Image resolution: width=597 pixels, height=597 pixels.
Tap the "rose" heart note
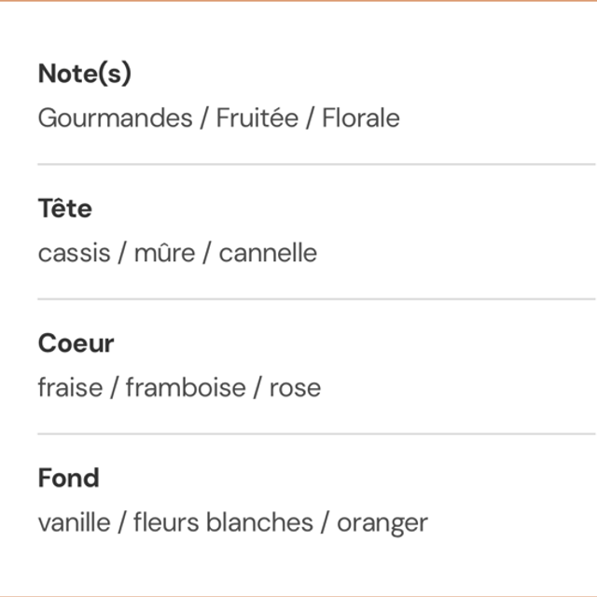[295, 387]
